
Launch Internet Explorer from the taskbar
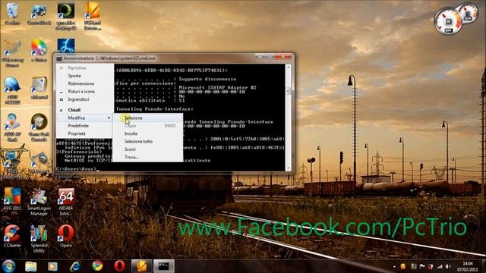coord(75,266)
